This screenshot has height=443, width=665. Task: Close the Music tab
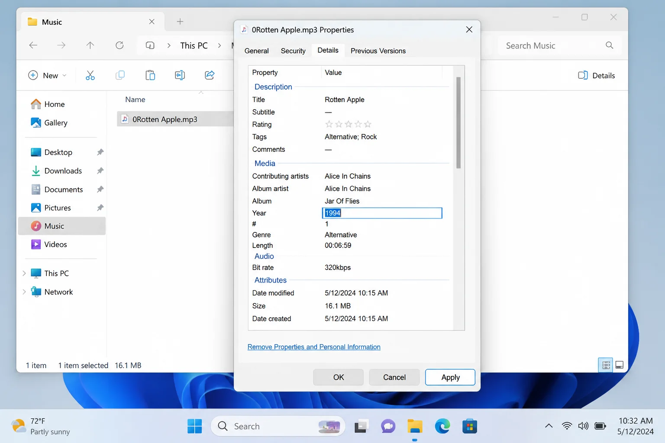pos(152,22)
